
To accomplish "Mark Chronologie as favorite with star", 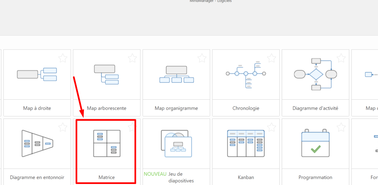I will (272, 58).
